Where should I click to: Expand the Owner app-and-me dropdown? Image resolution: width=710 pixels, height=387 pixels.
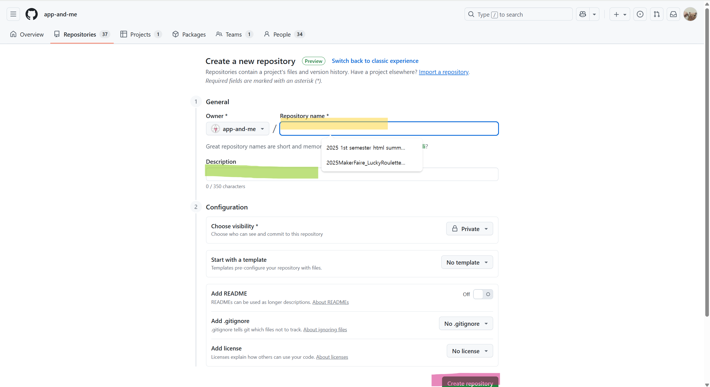pyautogui.click(x=238, y=129)
